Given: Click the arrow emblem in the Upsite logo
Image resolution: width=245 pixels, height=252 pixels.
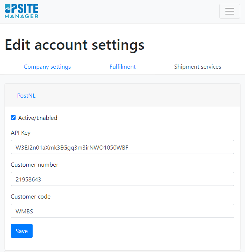Looking at the screenshot, I should pyautogui.click(x=7, y=9).
